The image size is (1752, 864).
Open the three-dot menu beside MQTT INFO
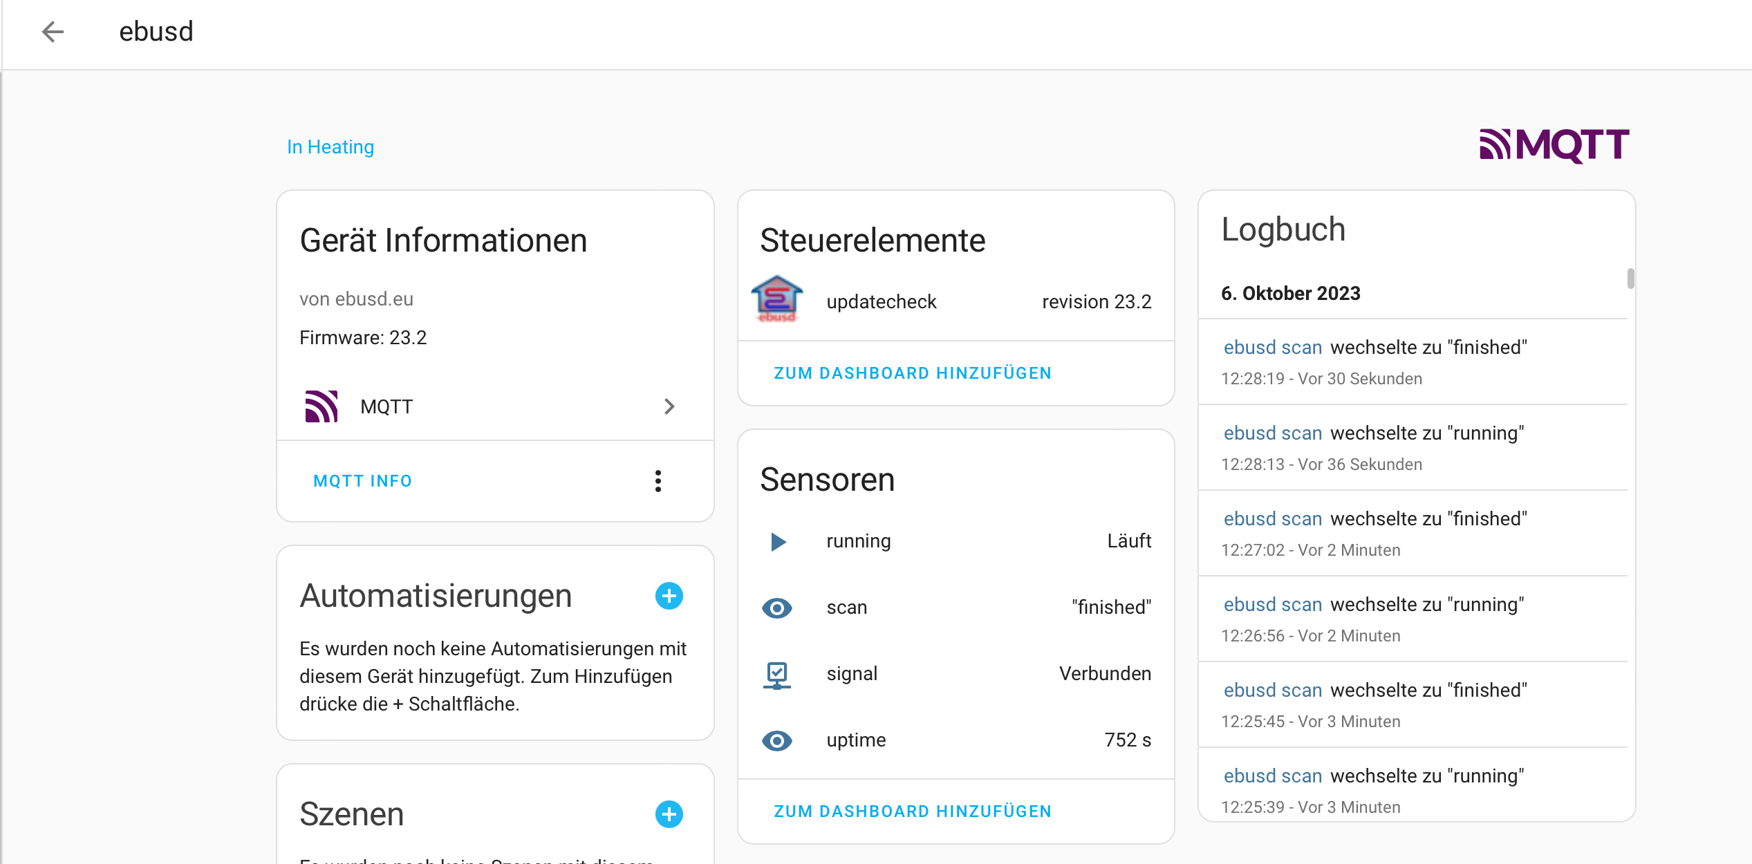click(658, 481)
